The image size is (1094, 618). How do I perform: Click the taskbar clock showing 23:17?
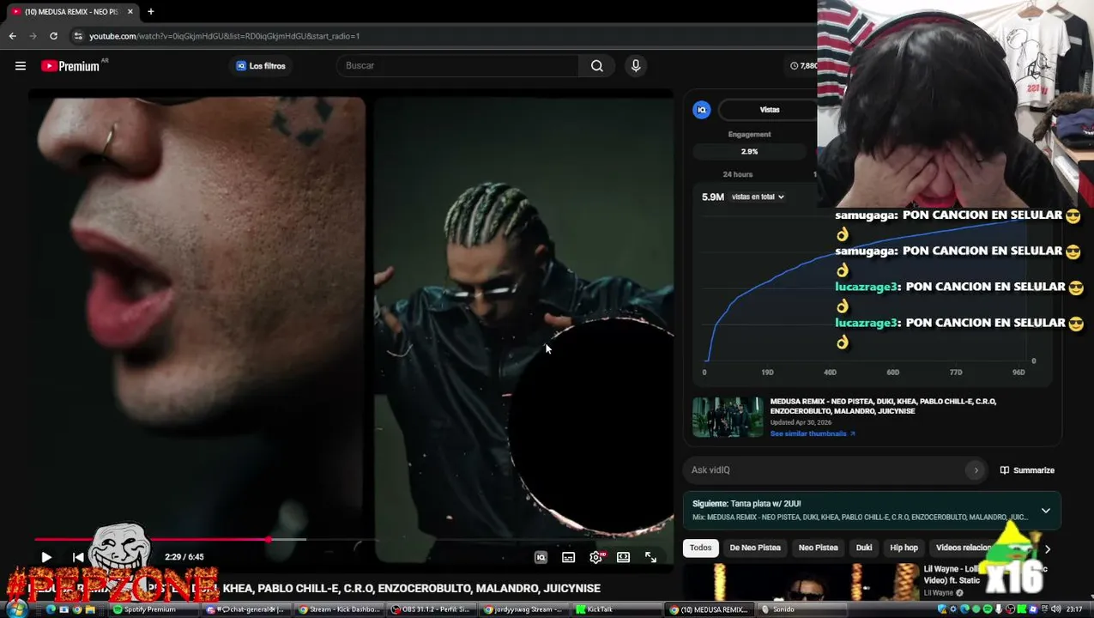point(1073,609)
